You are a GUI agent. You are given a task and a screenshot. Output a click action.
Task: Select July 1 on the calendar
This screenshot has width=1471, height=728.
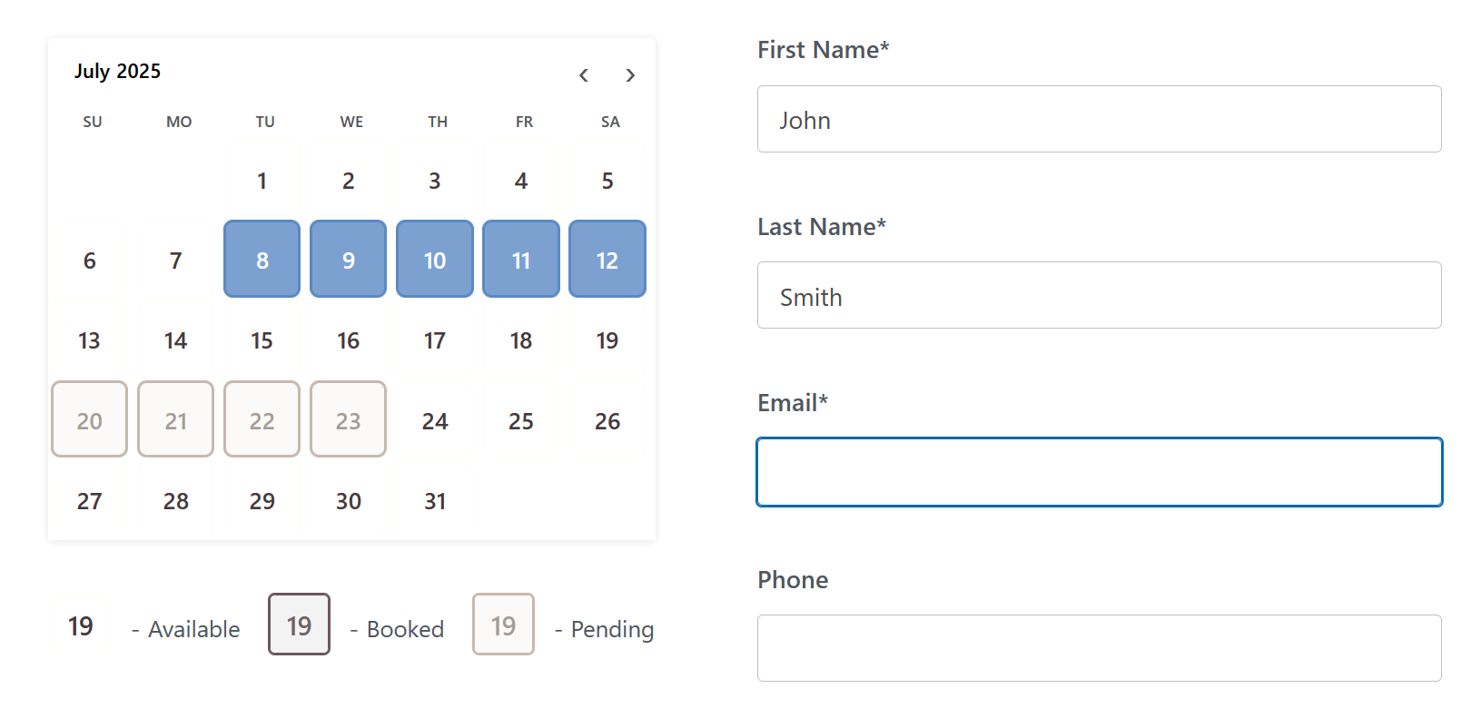pyautogui.click(x=262, y=181)
